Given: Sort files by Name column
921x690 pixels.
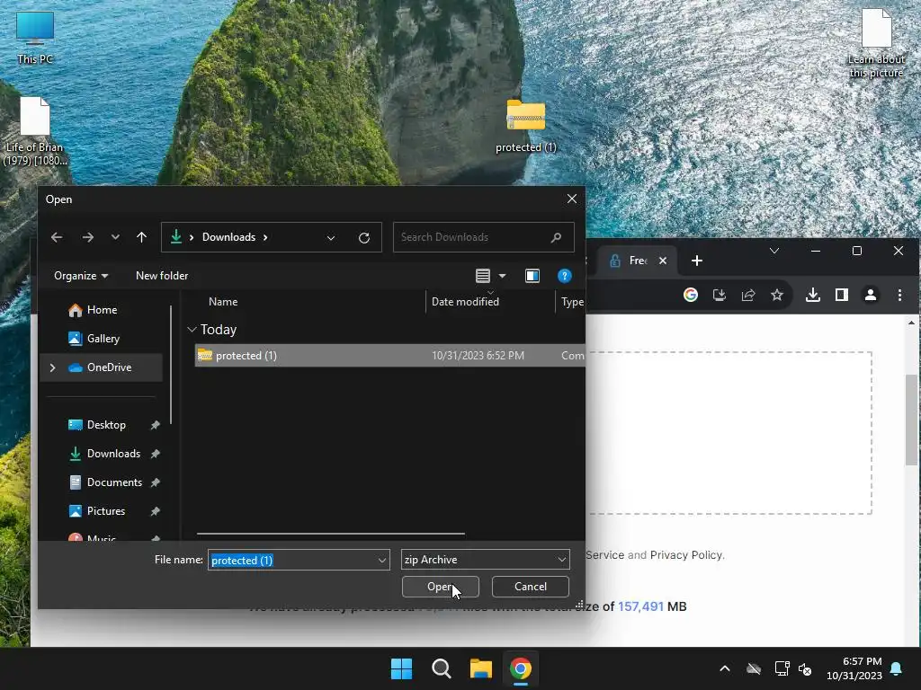Looking at the screenshot, I should (x=223, y=302).
